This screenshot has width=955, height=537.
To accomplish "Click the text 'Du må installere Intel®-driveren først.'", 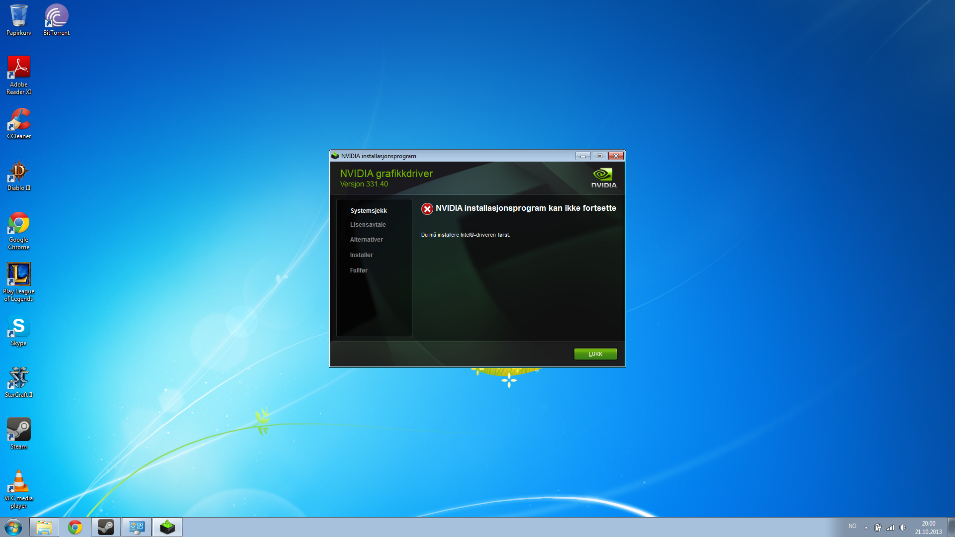I will pyautogui.click(x=466, y=235).
